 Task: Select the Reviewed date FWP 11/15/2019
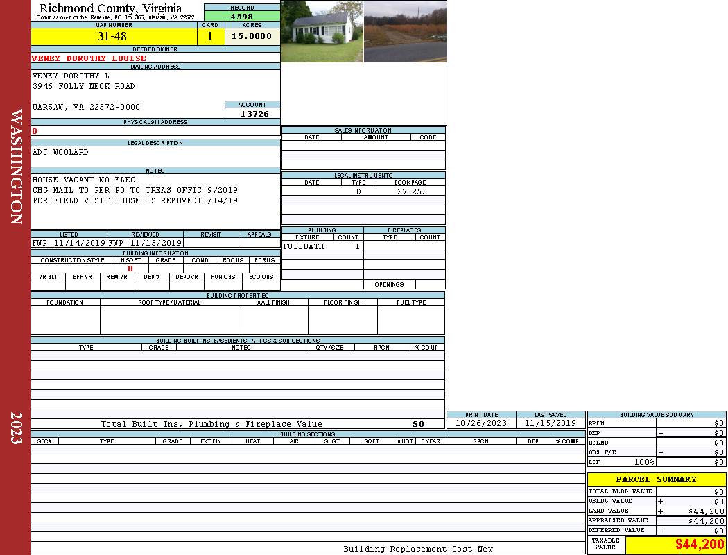pyautogui.click(x=145, y=244)
